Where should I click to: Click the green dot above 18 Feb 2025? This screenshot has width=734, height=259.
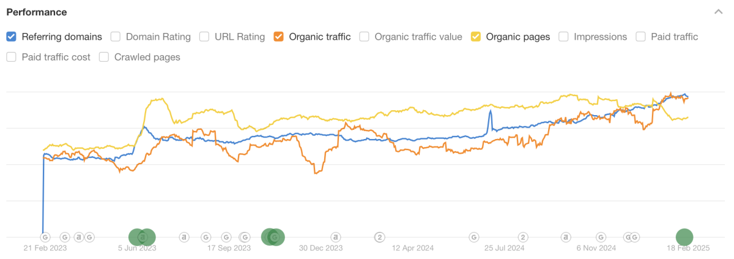pos(684,237)
